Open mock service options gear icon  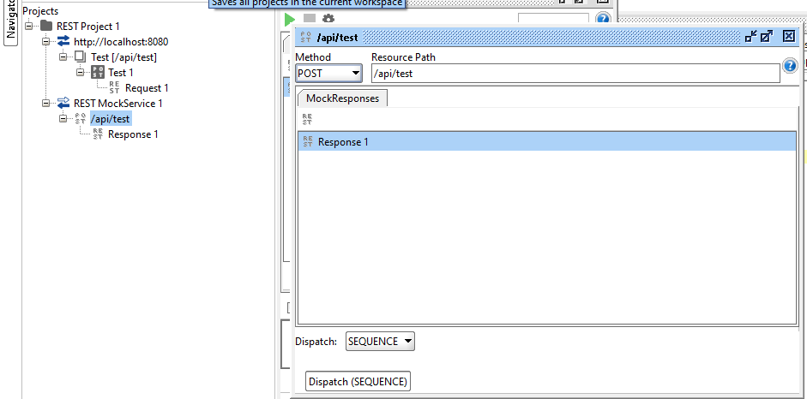click(x=328, y=18)
